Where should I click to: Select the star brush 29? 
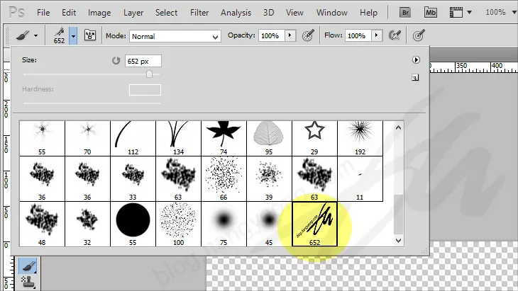pos(314,135)
